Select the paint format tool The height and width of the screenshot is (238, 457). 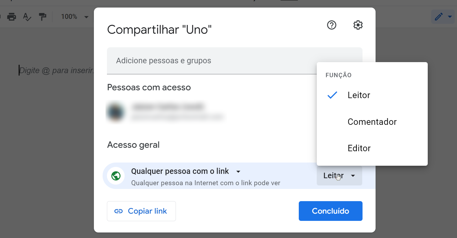pos(42,17)
